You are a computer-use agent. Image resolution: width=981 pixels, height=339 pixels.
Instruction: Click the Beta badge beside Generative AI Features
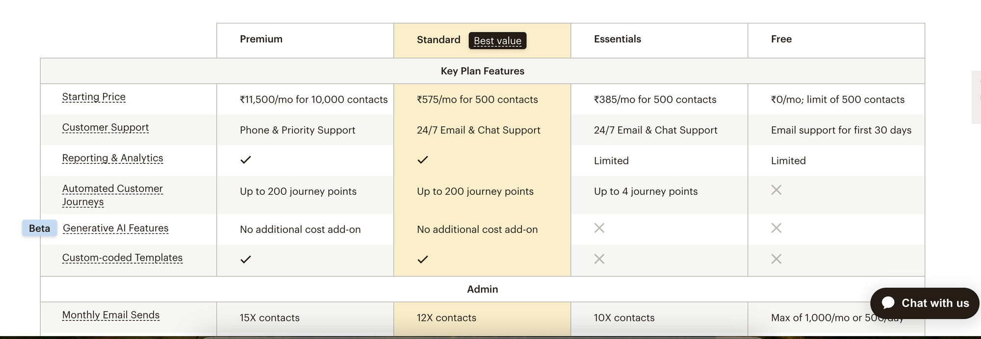(39, 228)
